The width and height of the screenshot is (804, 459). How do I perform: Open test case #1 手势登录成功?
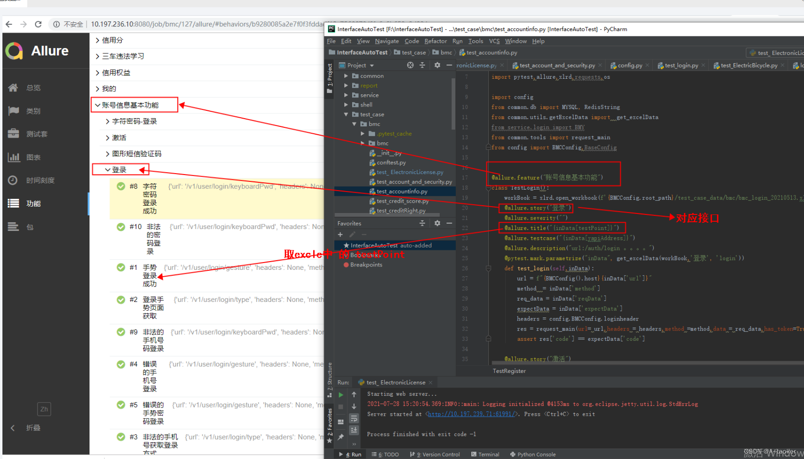tap(216, 275)
